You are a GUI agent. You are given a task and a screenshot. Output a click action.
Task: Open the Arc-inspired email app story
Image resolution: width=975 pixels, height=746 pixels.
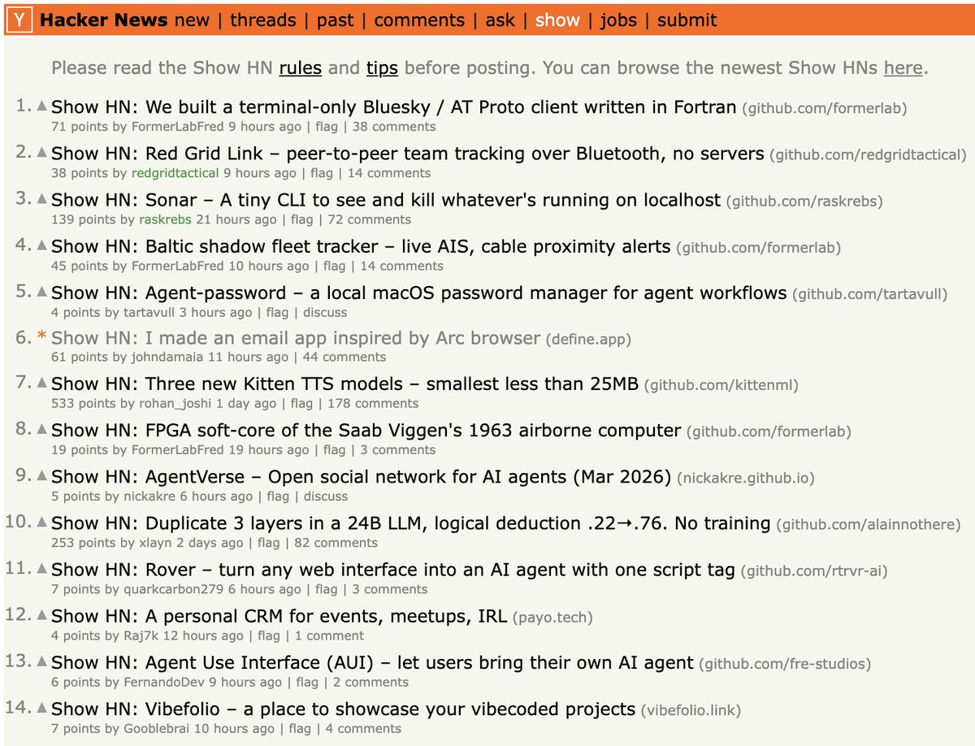(x=296, y=337)
